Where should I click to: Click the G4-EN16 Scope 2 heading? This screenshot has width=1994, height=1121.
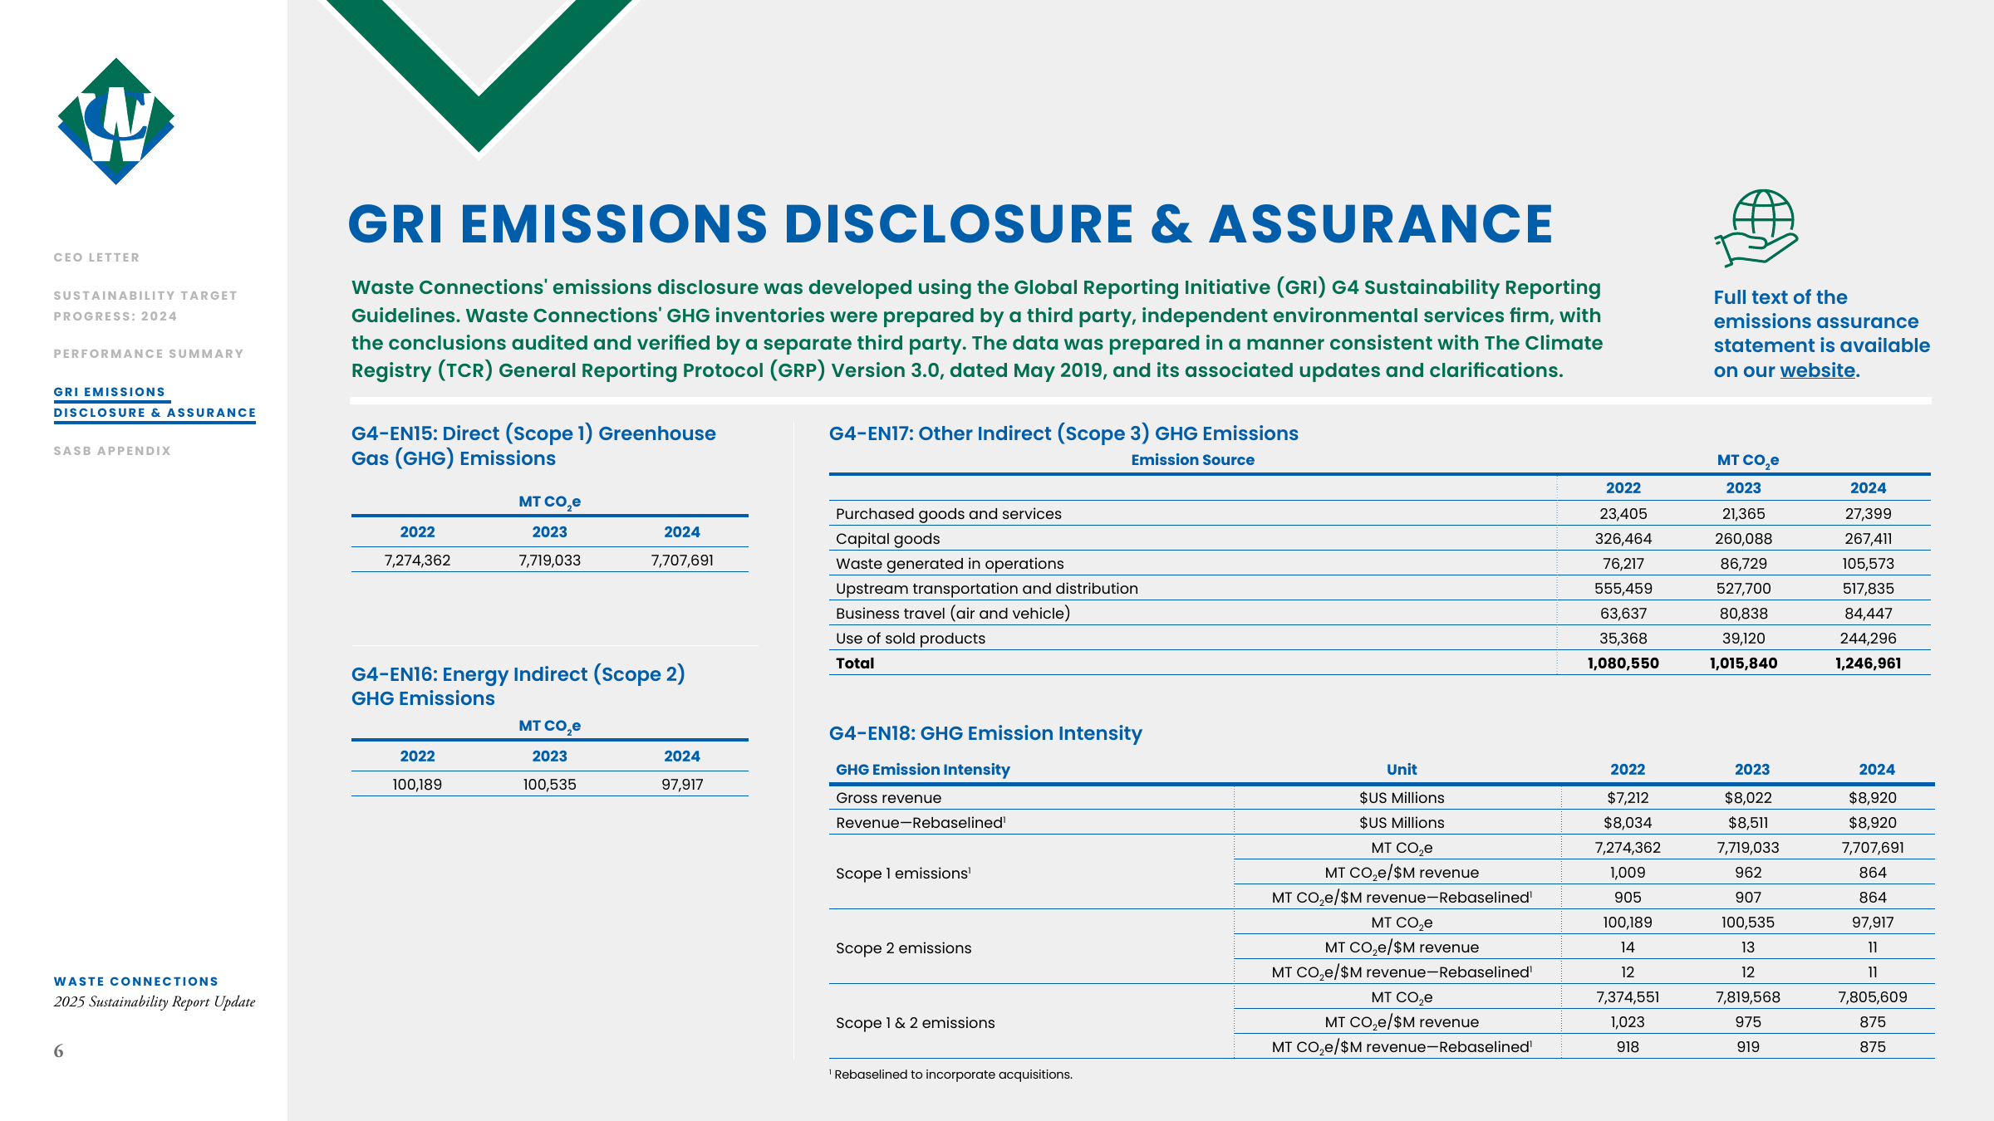(x=518, y=686)
